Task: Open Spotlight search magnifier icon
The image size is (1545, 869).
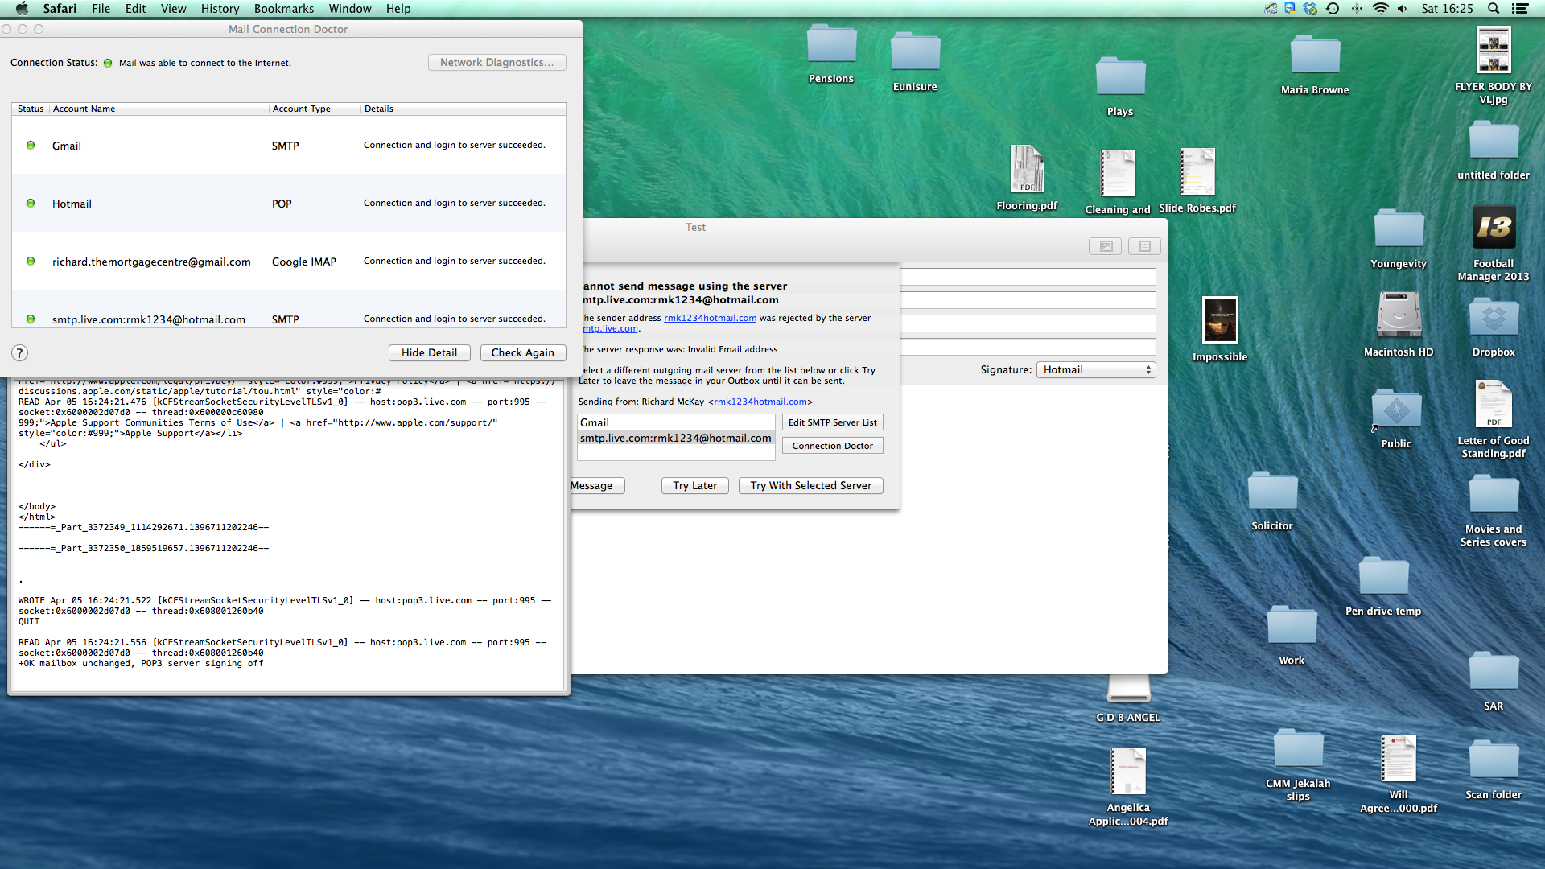Action: pos(1493,9)
